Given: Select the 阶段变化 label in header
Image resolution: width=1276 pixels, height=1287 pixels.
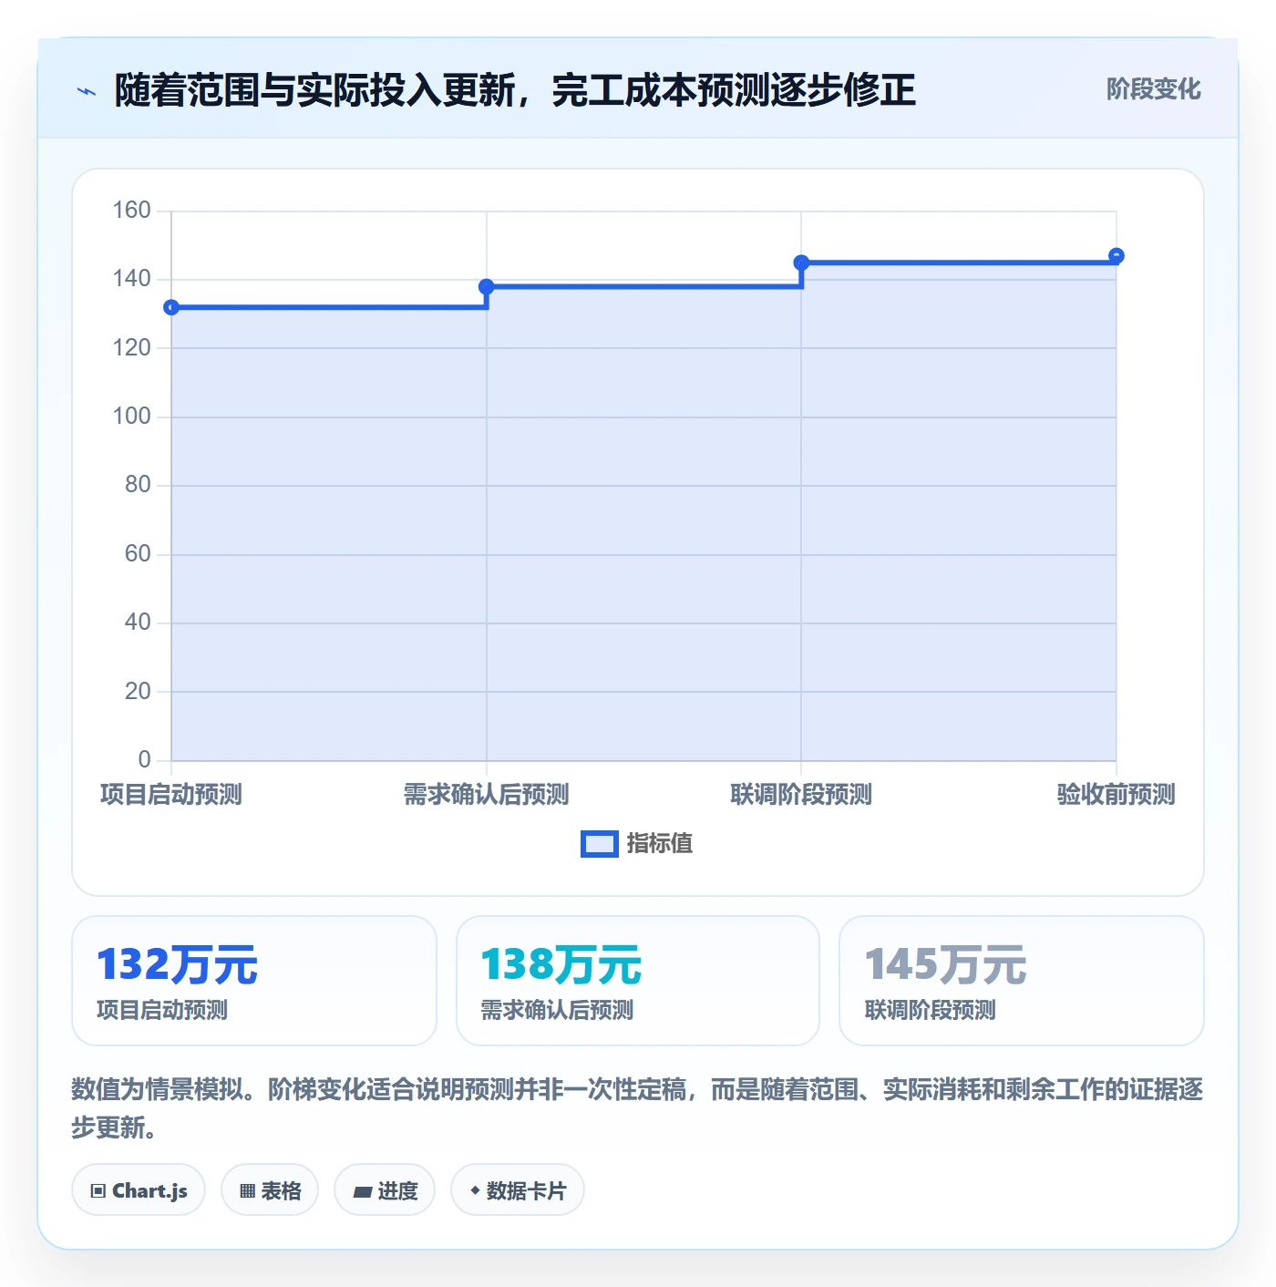Looking at the screenshot, I should tap(1153, 89).
